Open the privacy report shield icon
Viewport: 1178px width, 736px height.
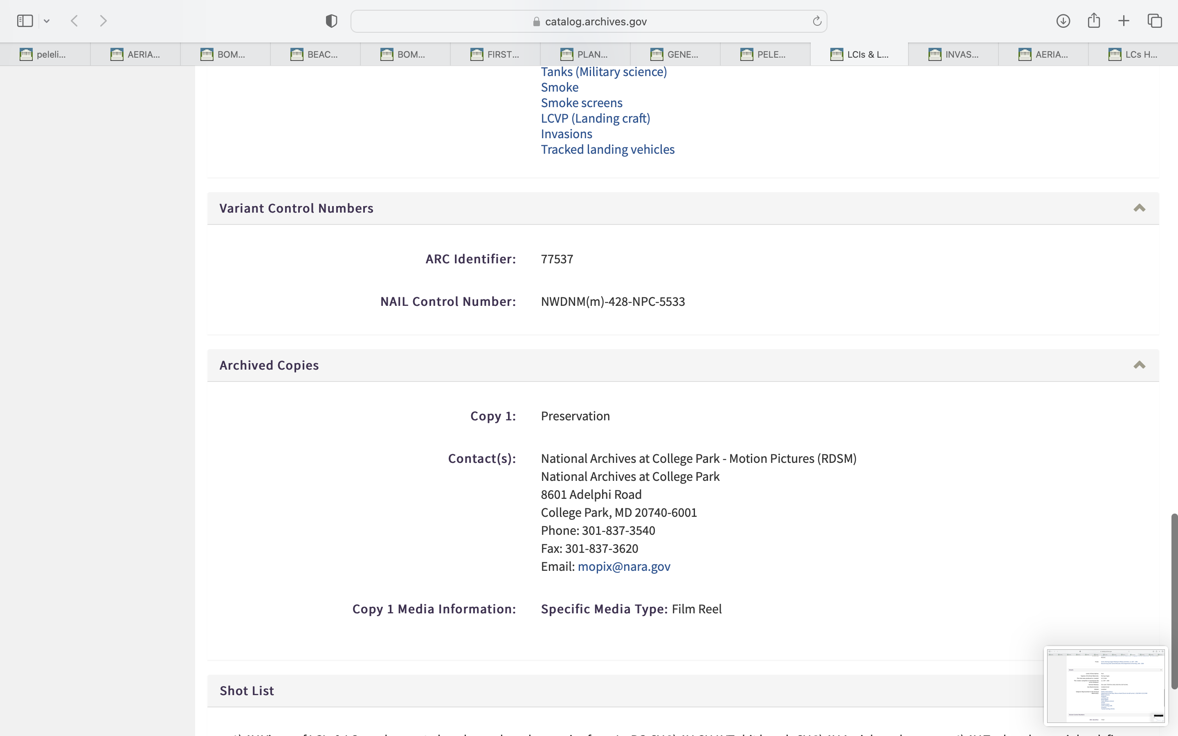(331, 21)
